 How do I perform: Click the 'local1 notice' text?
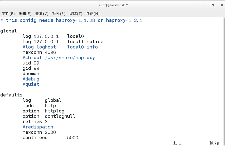point(85,42)
